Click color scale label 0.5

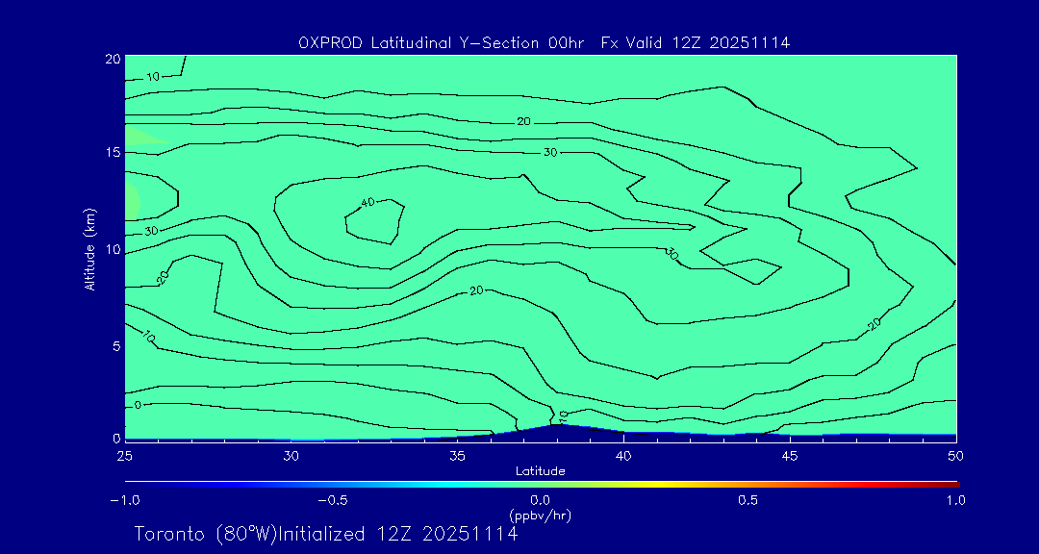pyautogui.click(x=748, y=500)
